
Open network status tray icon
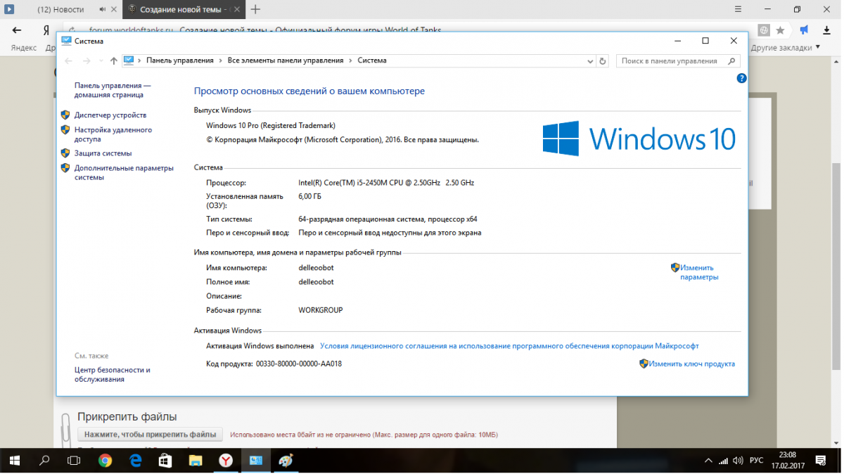723,461
